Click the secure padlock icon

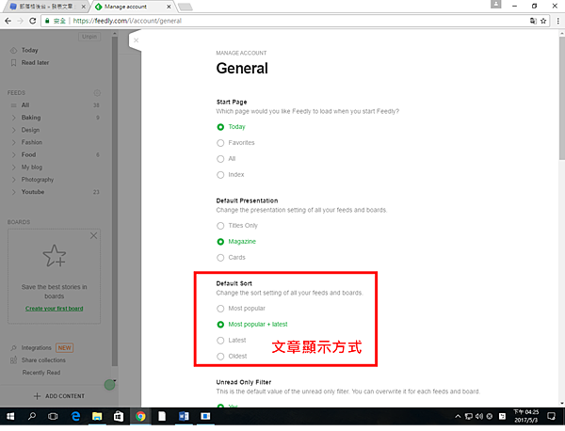click(x=47, y=21)
